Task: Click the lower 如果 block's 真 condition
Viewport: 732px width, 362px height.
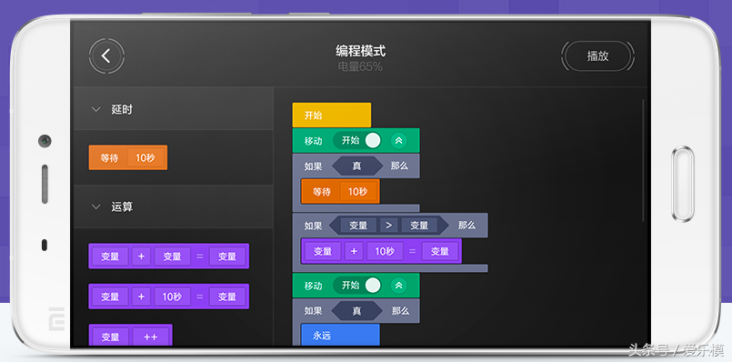Action: tap(357, 311)
